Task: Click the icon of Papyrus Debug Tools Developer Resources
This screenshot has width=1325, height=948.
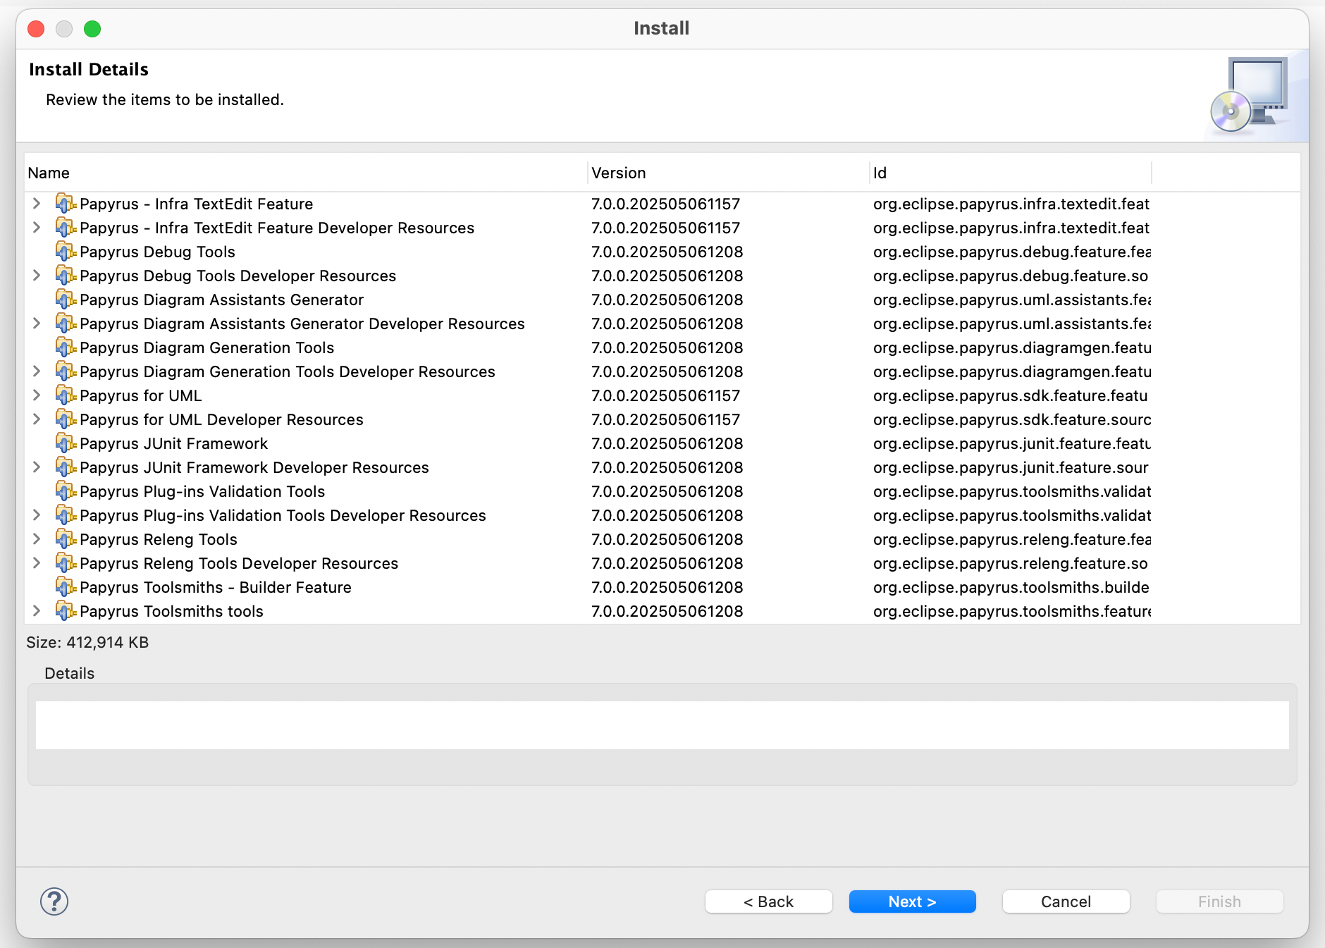Action: click(66, 276)
